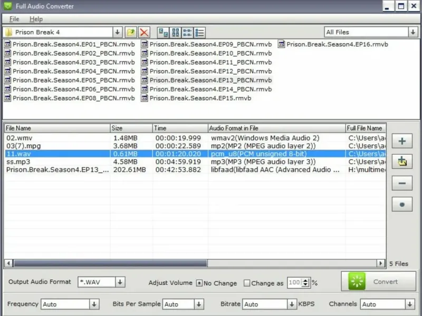The width and height of the screenshot is (422, 316).
Task: Click the Full File Name column header
Action: coord(366,128)
